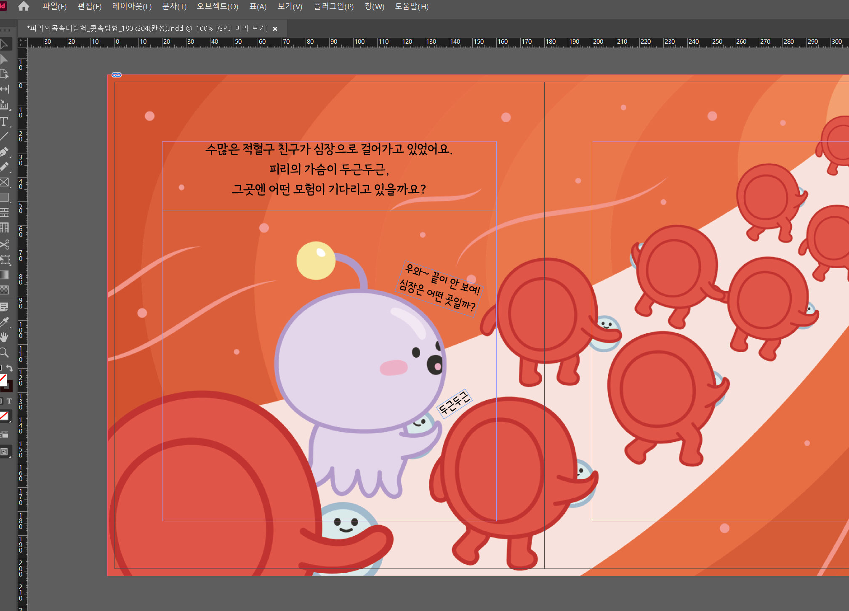Select the Gap tool
849x611 pixels.
click(x=4, y=89)
